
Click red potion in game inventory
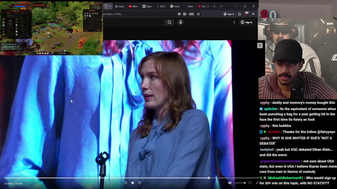coord(85,16)
